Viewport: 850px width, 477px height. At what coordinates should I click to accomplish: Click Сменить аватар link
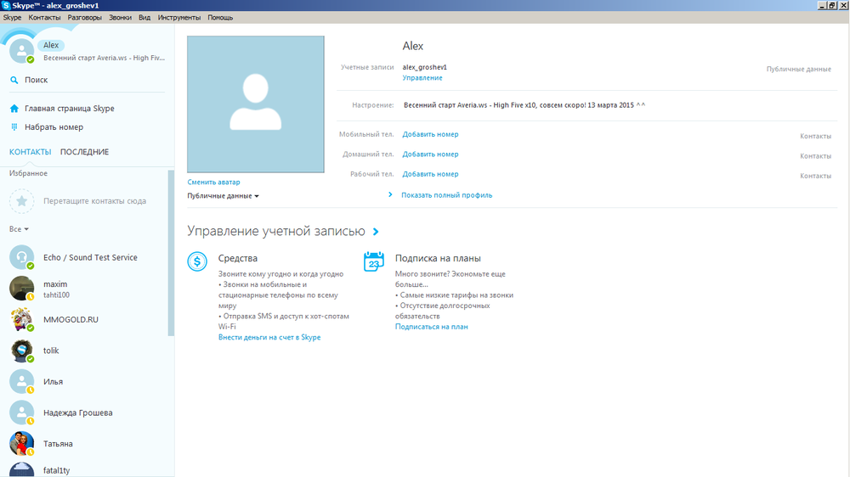tap(213, 182)
